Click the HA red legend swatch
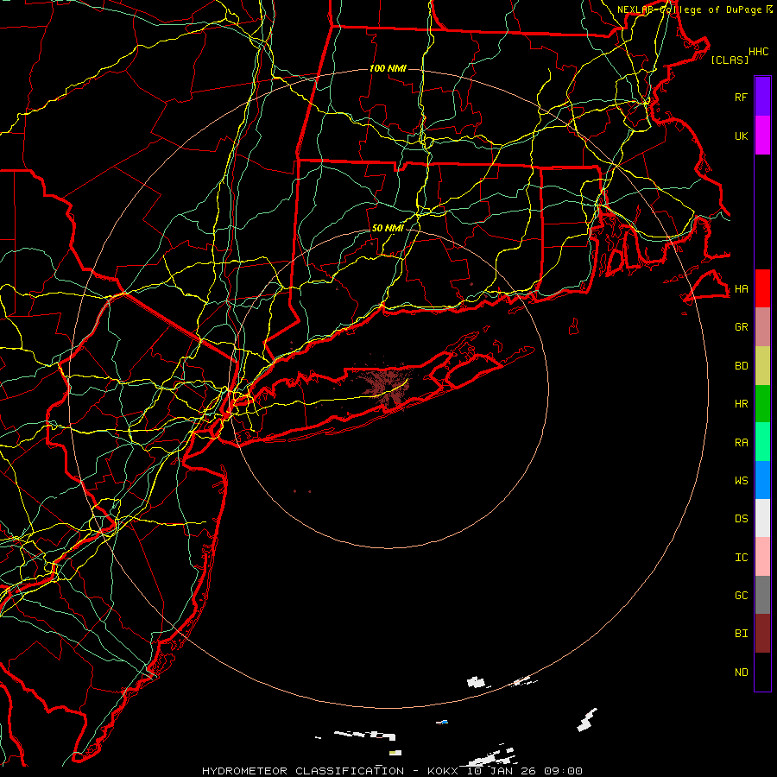Viewport: 777px width, 777px height. click(762, 288)
